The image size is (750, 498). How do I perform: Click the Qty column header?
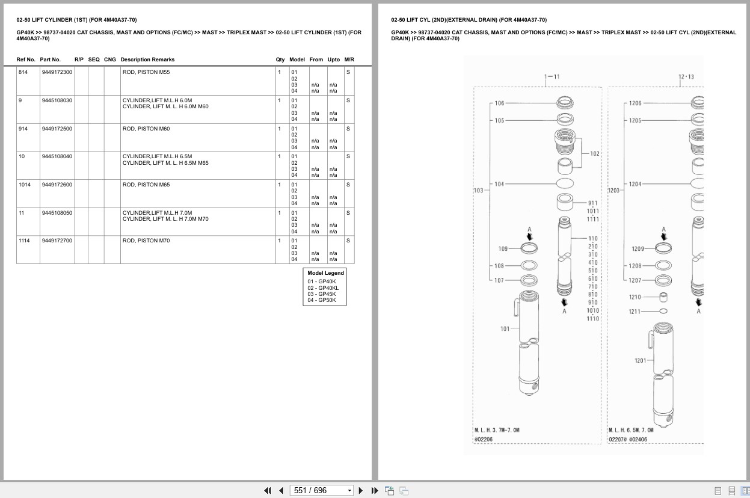[280, 60]
